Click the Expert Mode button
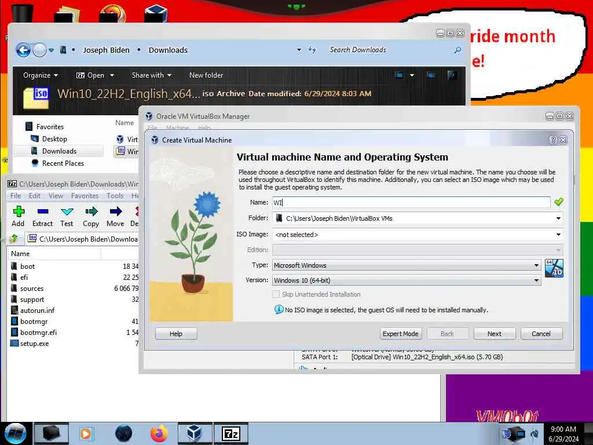The width and height of the screenshot is (593, 445). pyautogui.click(x=401, y=334)
